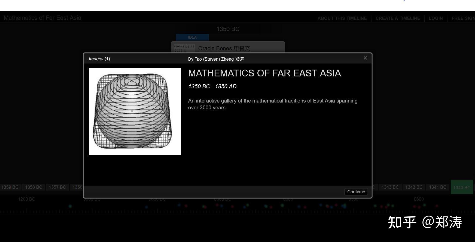Select the 1342 BC year cell
The image size is (475, 242).
click(414, 187)
